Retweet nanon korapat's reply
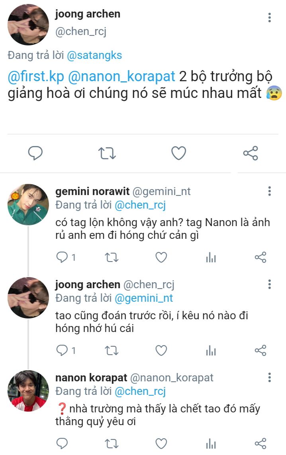Image resolution: width=286 pixels, height=455 pixels. pyautogui.click(x=111, y=444)
